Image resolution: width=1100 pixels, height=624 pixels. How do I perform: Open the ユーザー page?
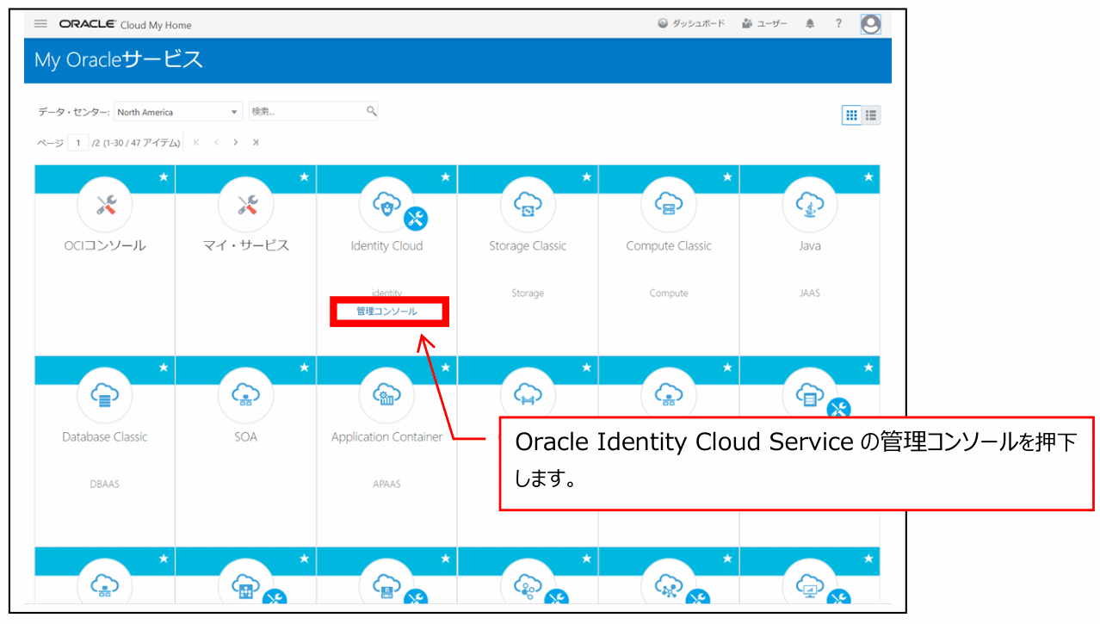click(764, 24)
